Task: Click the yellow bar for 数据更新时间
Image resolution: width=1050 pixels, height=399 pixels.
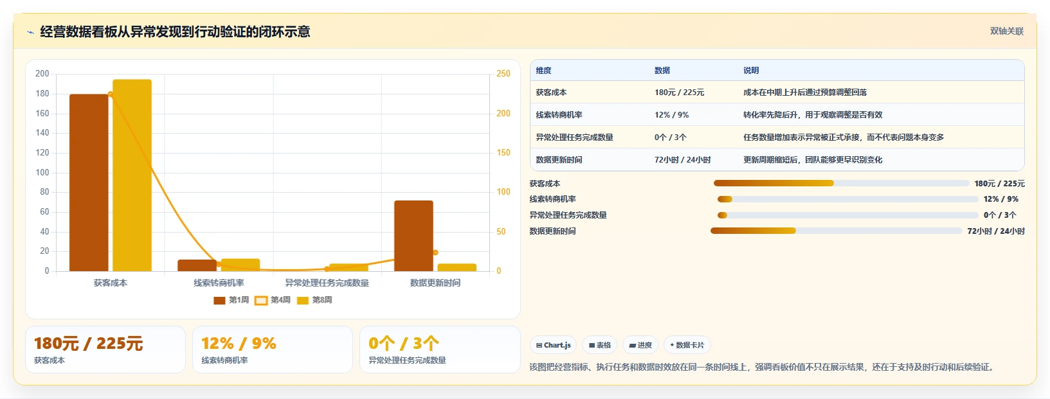Action: point(457,267)
